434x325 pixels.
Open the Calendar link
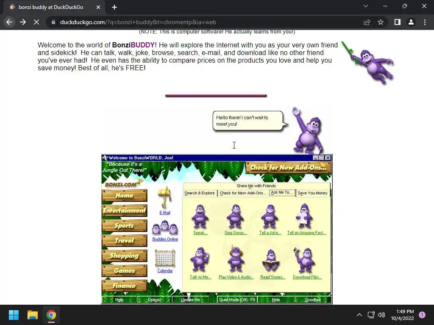pyautogui.click(x=165, y=270)
